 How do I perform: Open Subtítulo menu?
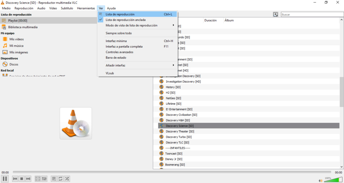point(67,8)
